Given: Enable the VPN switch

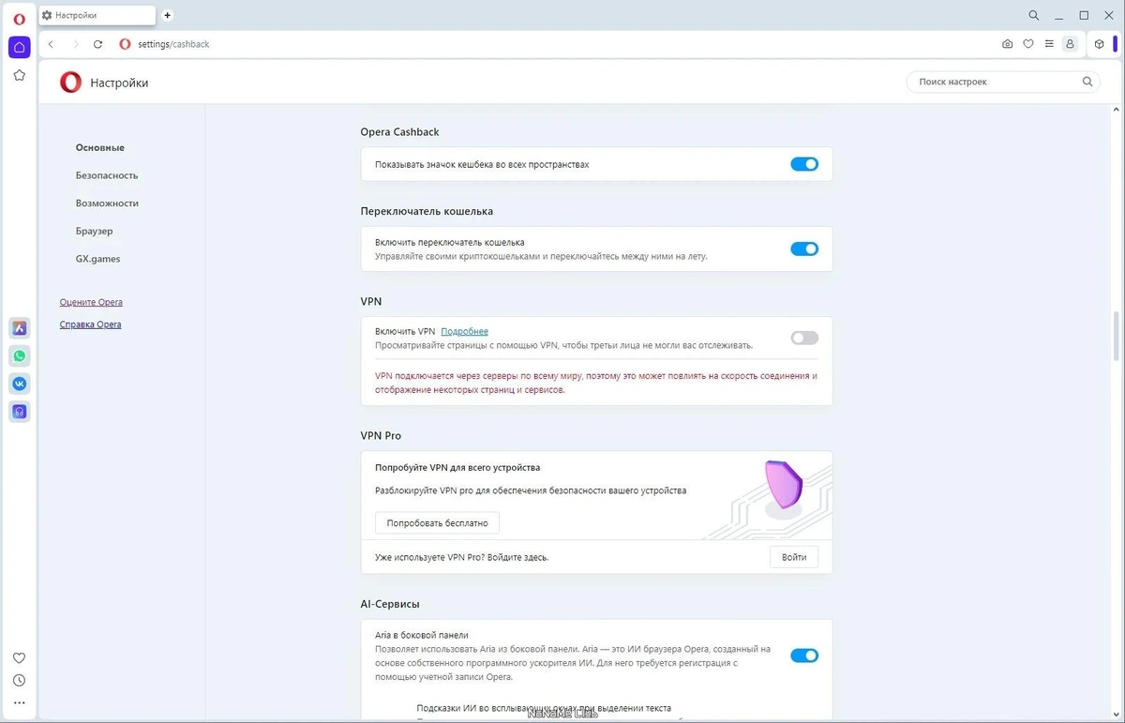Looking at the screenshot, I should (804, 338).
